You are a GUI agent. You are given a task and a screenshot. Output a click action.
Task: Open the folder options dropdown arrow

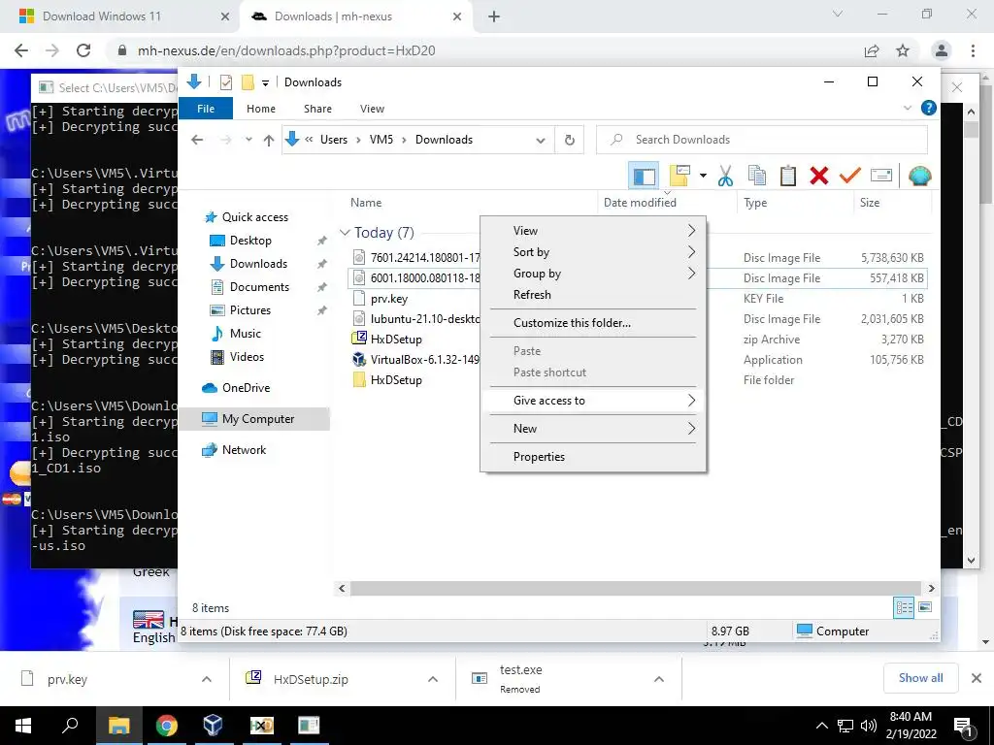coord(703,176)
